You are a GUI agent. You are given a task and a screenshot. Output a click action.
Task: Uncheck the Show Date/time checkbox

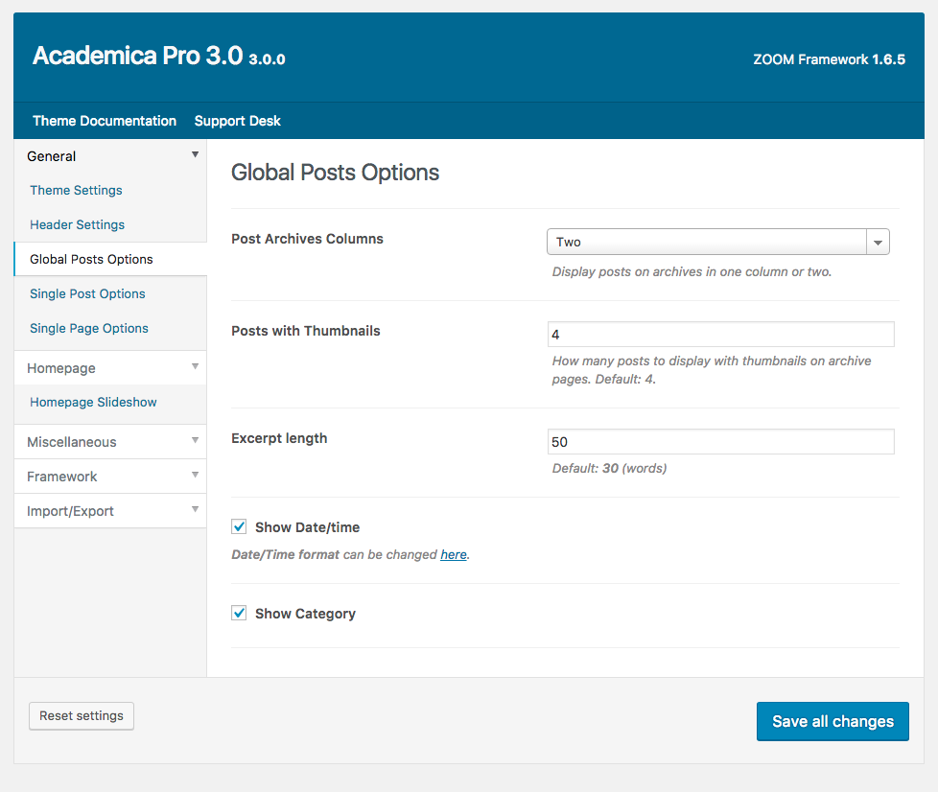(240, 526)
